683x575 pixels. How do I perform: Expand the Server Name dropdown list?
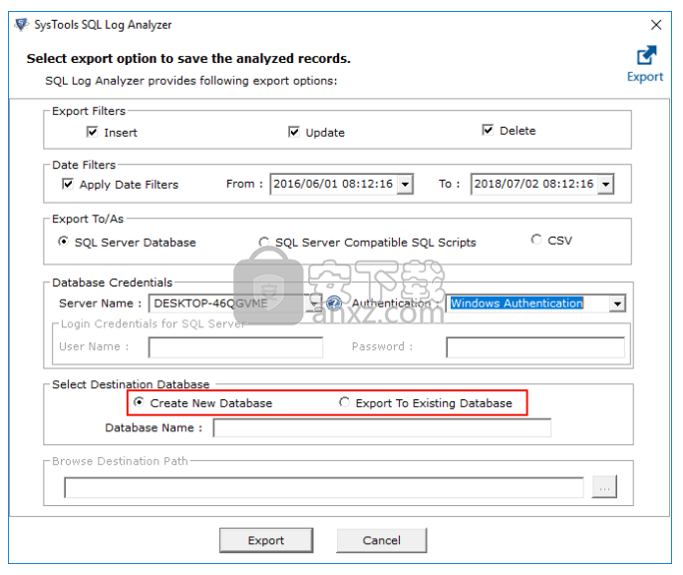pyautogui.click(x=314, y=303)
